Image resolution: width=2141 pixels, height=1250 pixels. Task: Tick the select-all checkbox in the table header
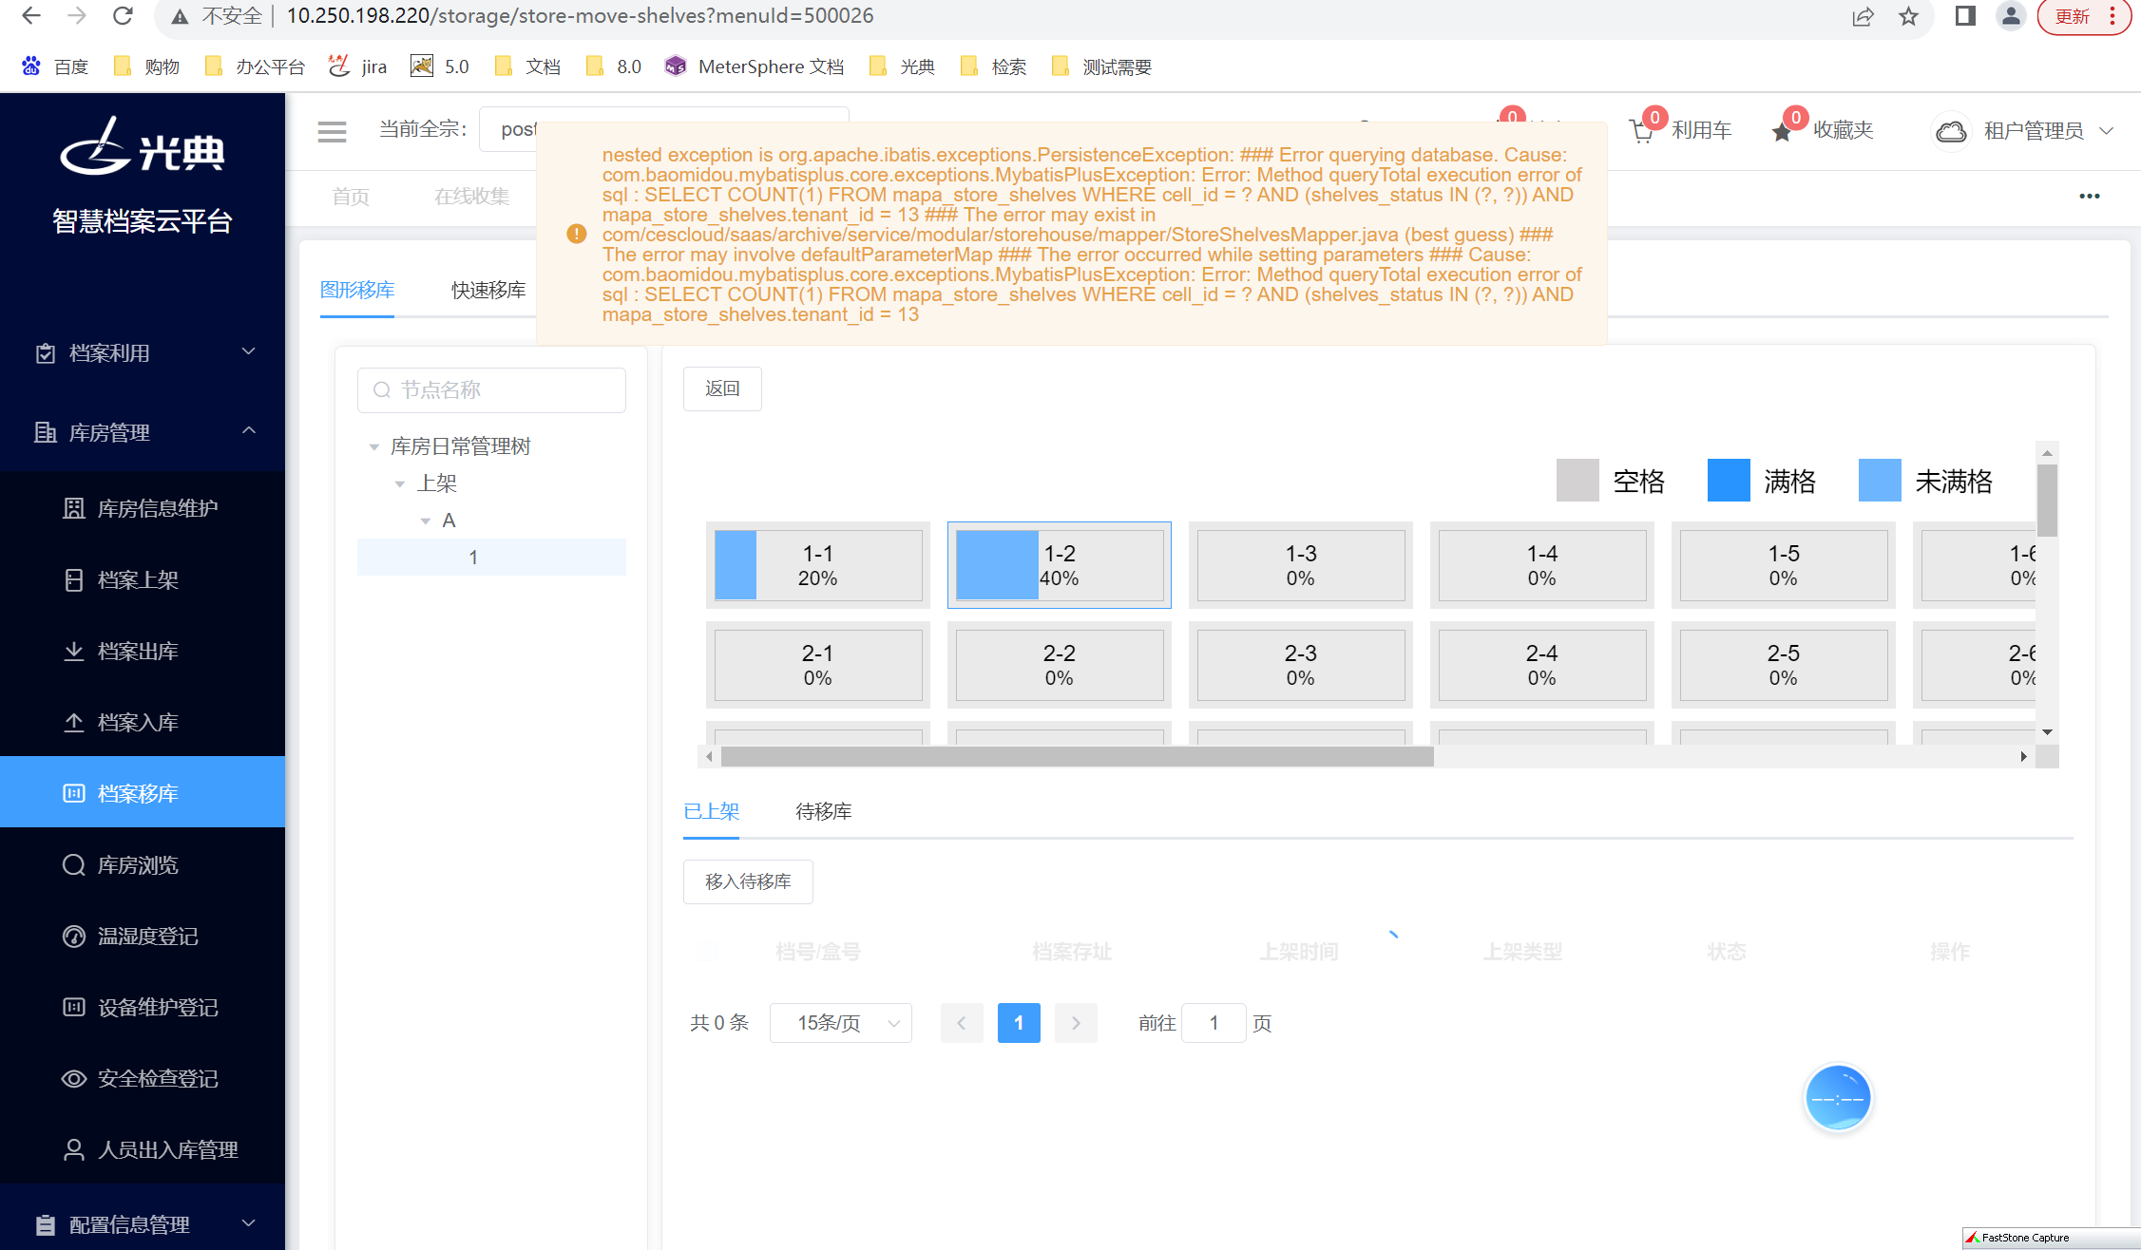707,951
